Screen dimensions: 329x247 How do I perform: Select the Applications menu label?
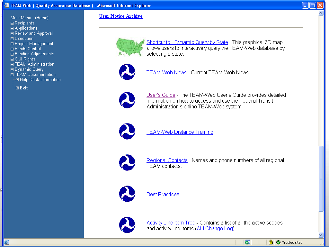point(26,28)
